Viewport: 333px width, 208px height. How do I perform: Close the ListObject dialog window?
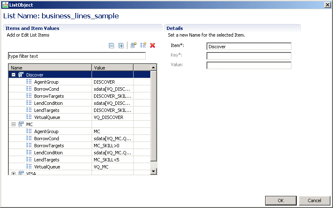(x=328, y=5)
